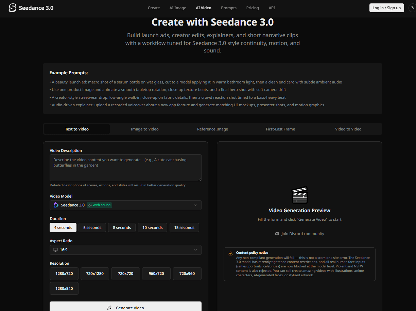Choose 1280x540 resolution

click(x=64, y=289)
